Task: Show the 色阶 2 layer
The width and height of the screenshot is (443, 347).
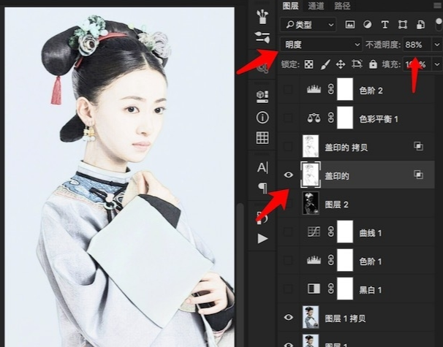Action: tap(288, 90)
